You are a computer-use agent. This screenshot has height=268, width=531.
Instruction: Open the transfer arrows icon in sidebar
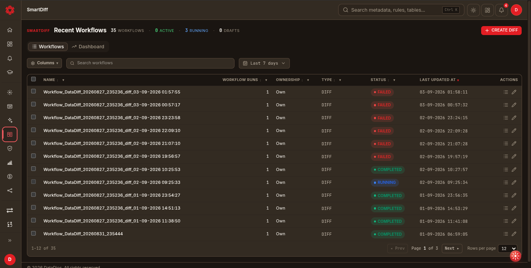click(10, 210)
